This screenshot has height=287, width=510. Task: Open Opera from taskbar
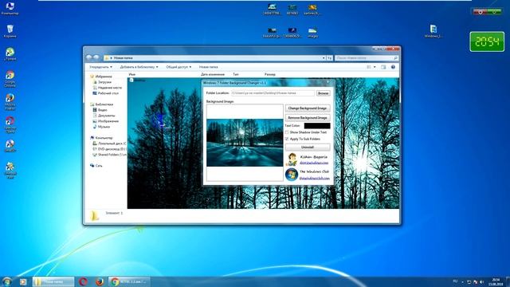tap(83, 281)
